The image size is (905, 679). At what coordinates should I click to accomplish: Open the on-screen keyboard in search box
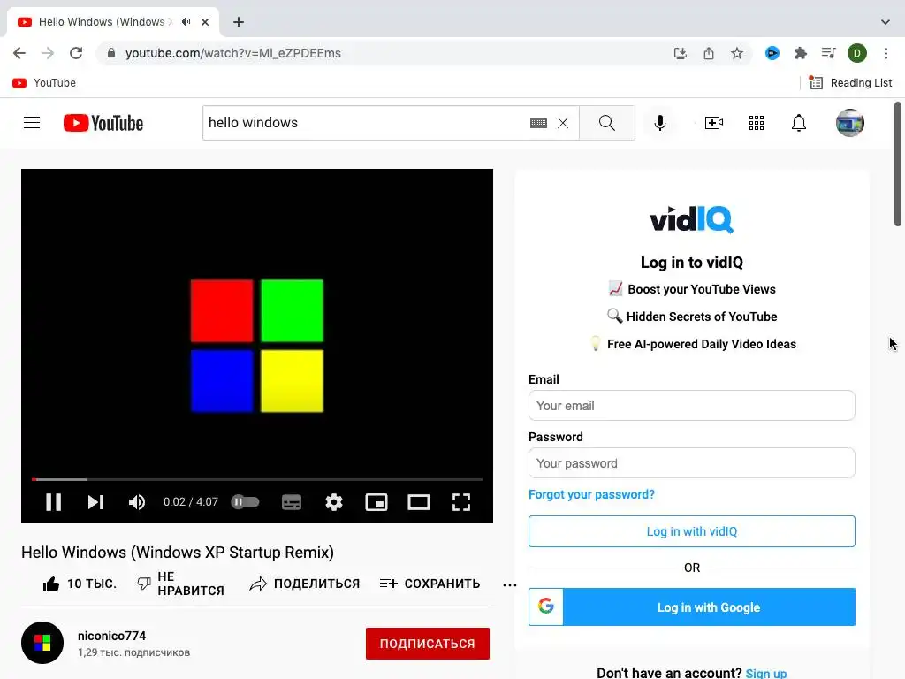click(538, 123)
